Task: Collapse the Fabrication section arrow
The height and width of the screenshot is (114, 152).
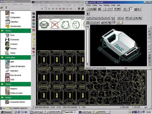Action: point(2,57)
